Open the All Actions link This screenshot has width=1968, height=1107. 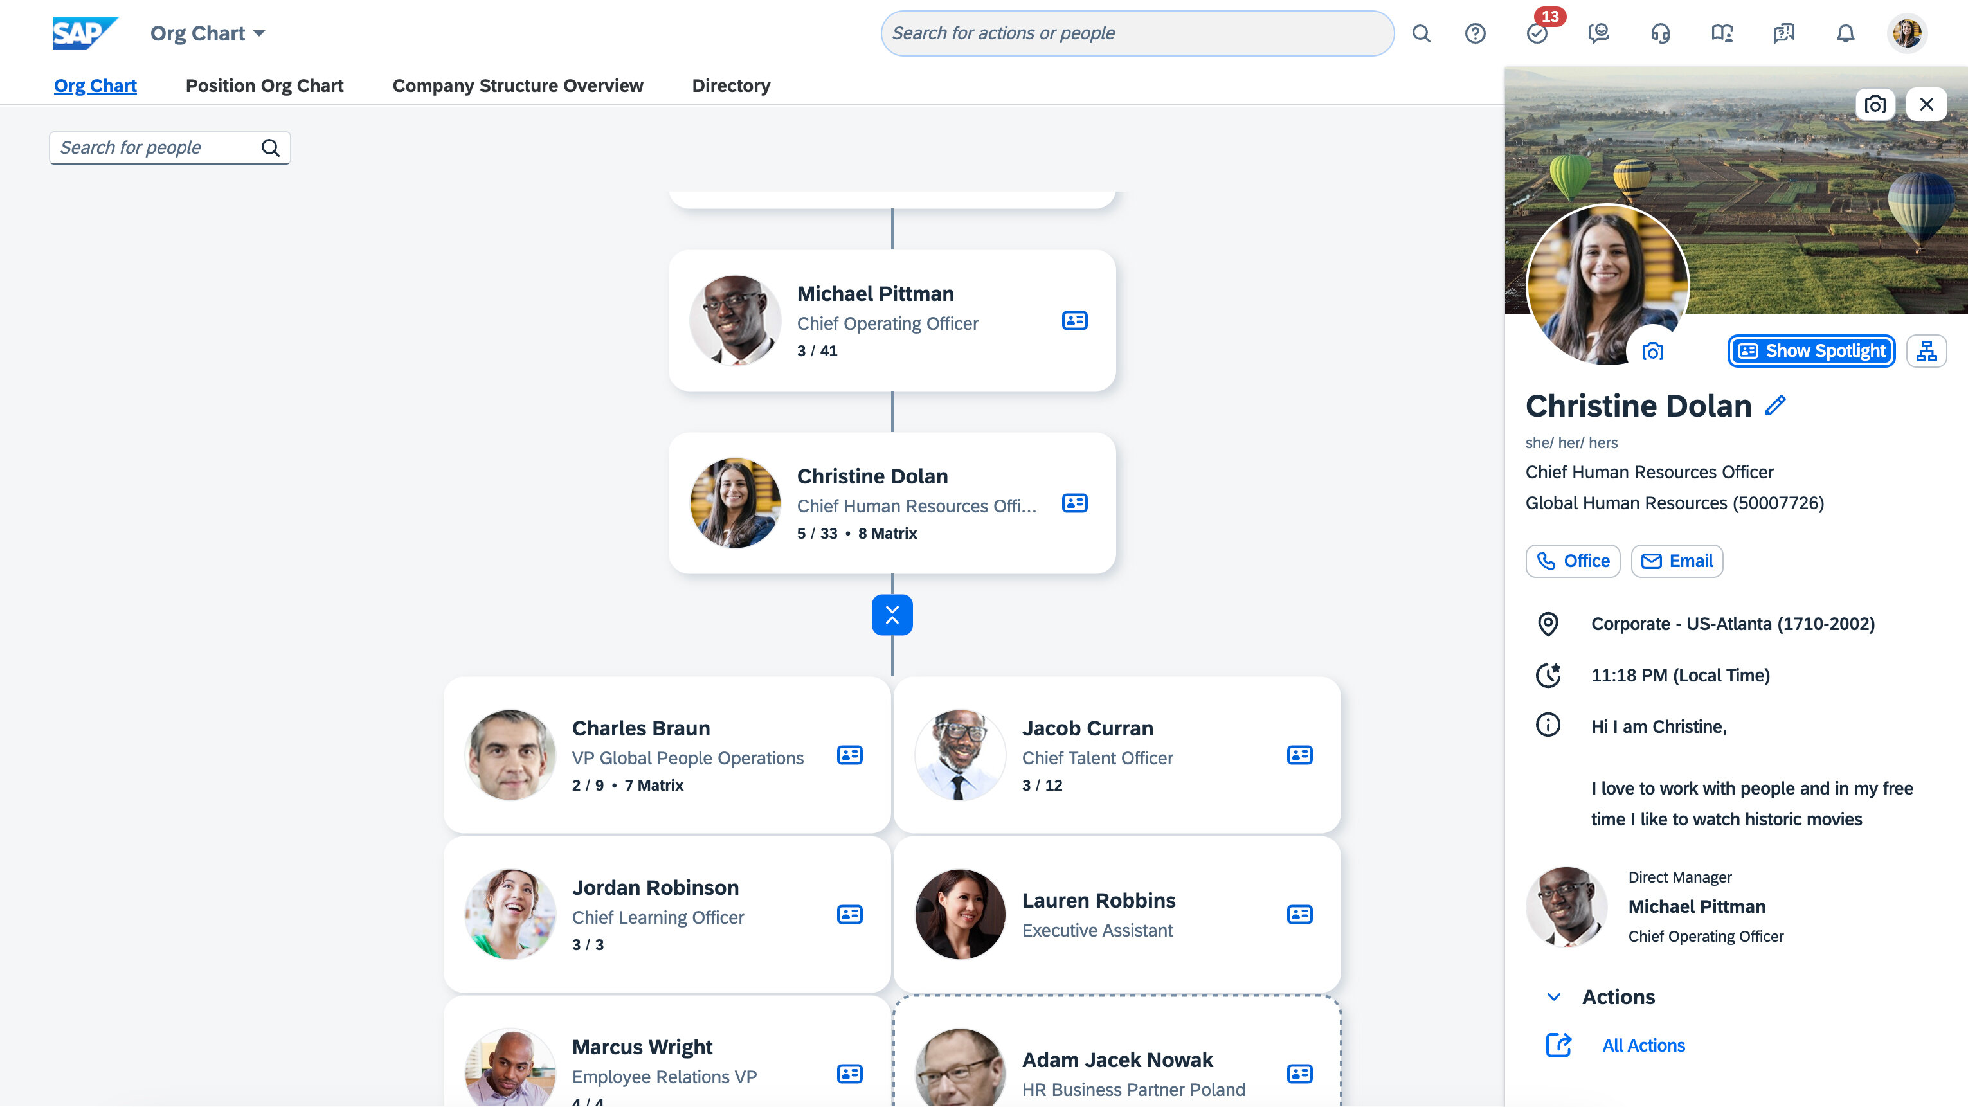[x=1643, y=1045]
